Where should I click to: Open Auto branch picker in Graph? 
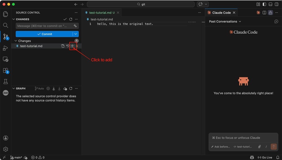[x=39, y=88]
